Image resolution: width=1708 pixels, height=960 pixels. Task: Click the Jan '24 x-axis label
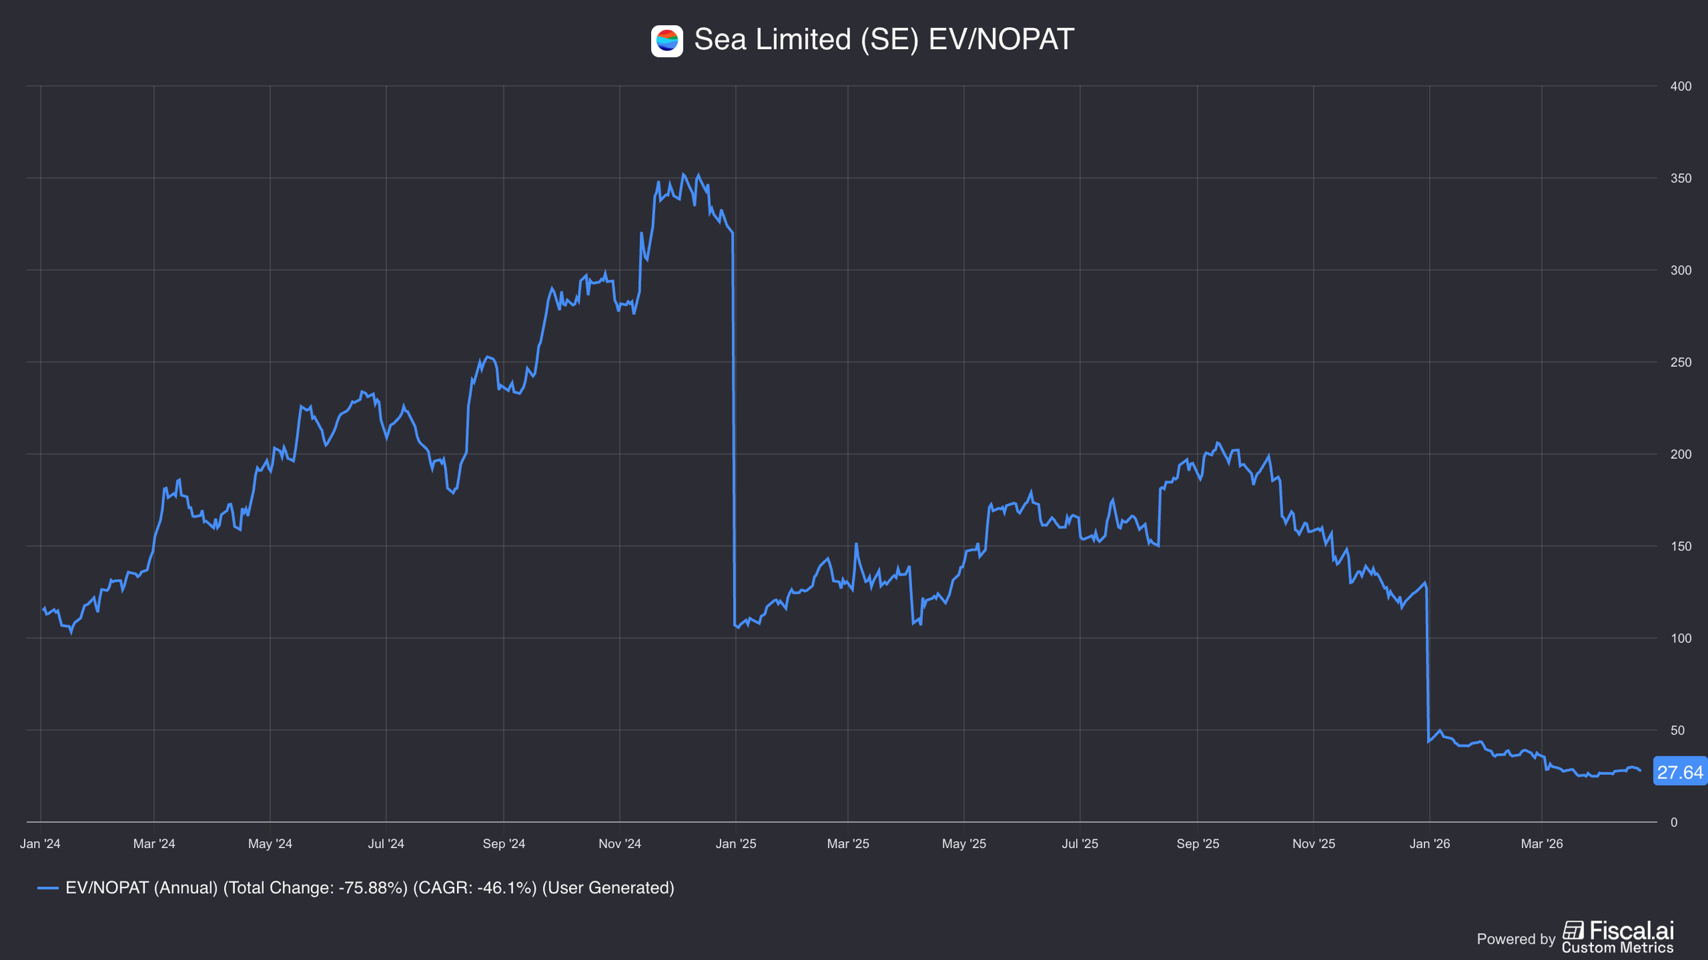[40, 844]
